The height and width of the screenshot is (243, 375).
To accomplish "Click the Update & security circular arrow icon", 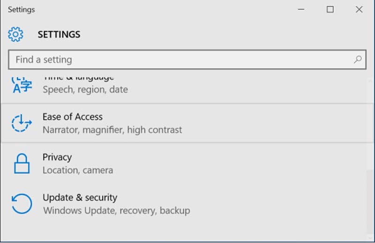I will 22,204.
